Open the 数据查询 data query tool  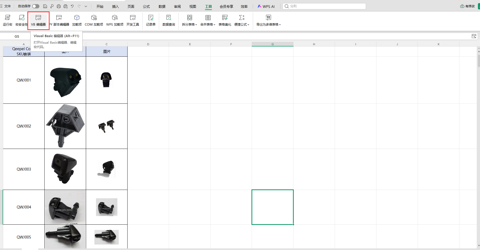pyautogui.click(x=169, y=20)
